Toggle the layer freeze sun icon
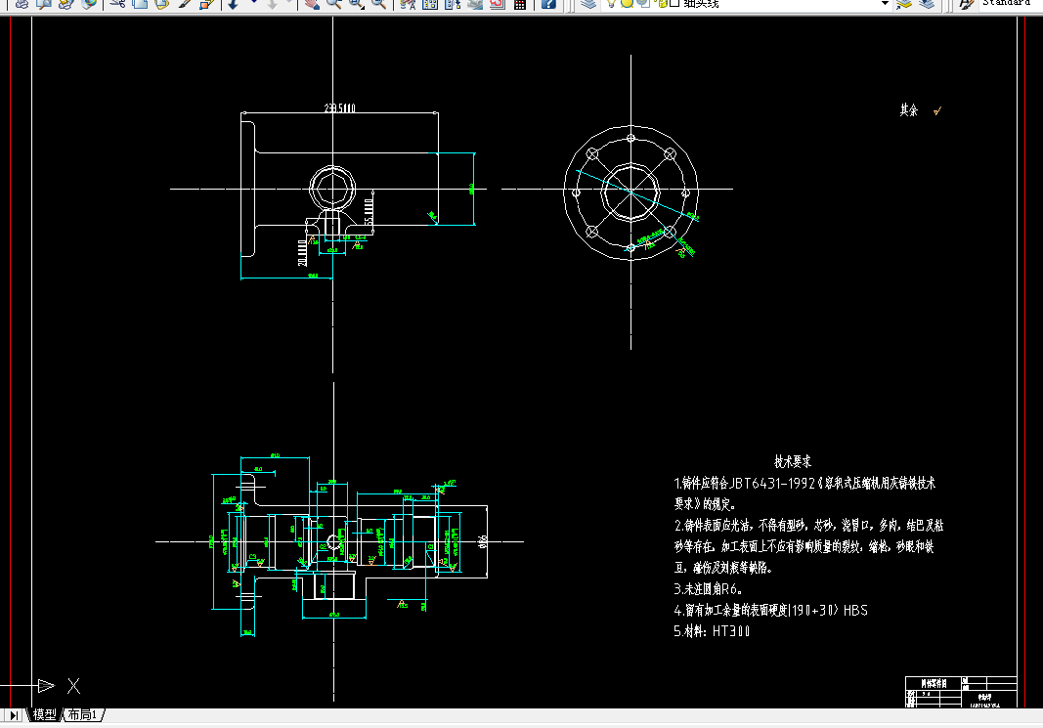The height and width of the screenshot is (728, 1043). tap(627, 3)
